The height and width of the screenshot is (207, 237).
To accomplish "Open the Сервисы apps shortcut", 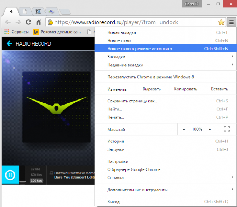I will point(16,32).
